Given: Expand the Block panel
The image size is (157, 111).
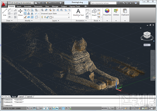Looking at the screenshot, I should (x=97, y=21).
